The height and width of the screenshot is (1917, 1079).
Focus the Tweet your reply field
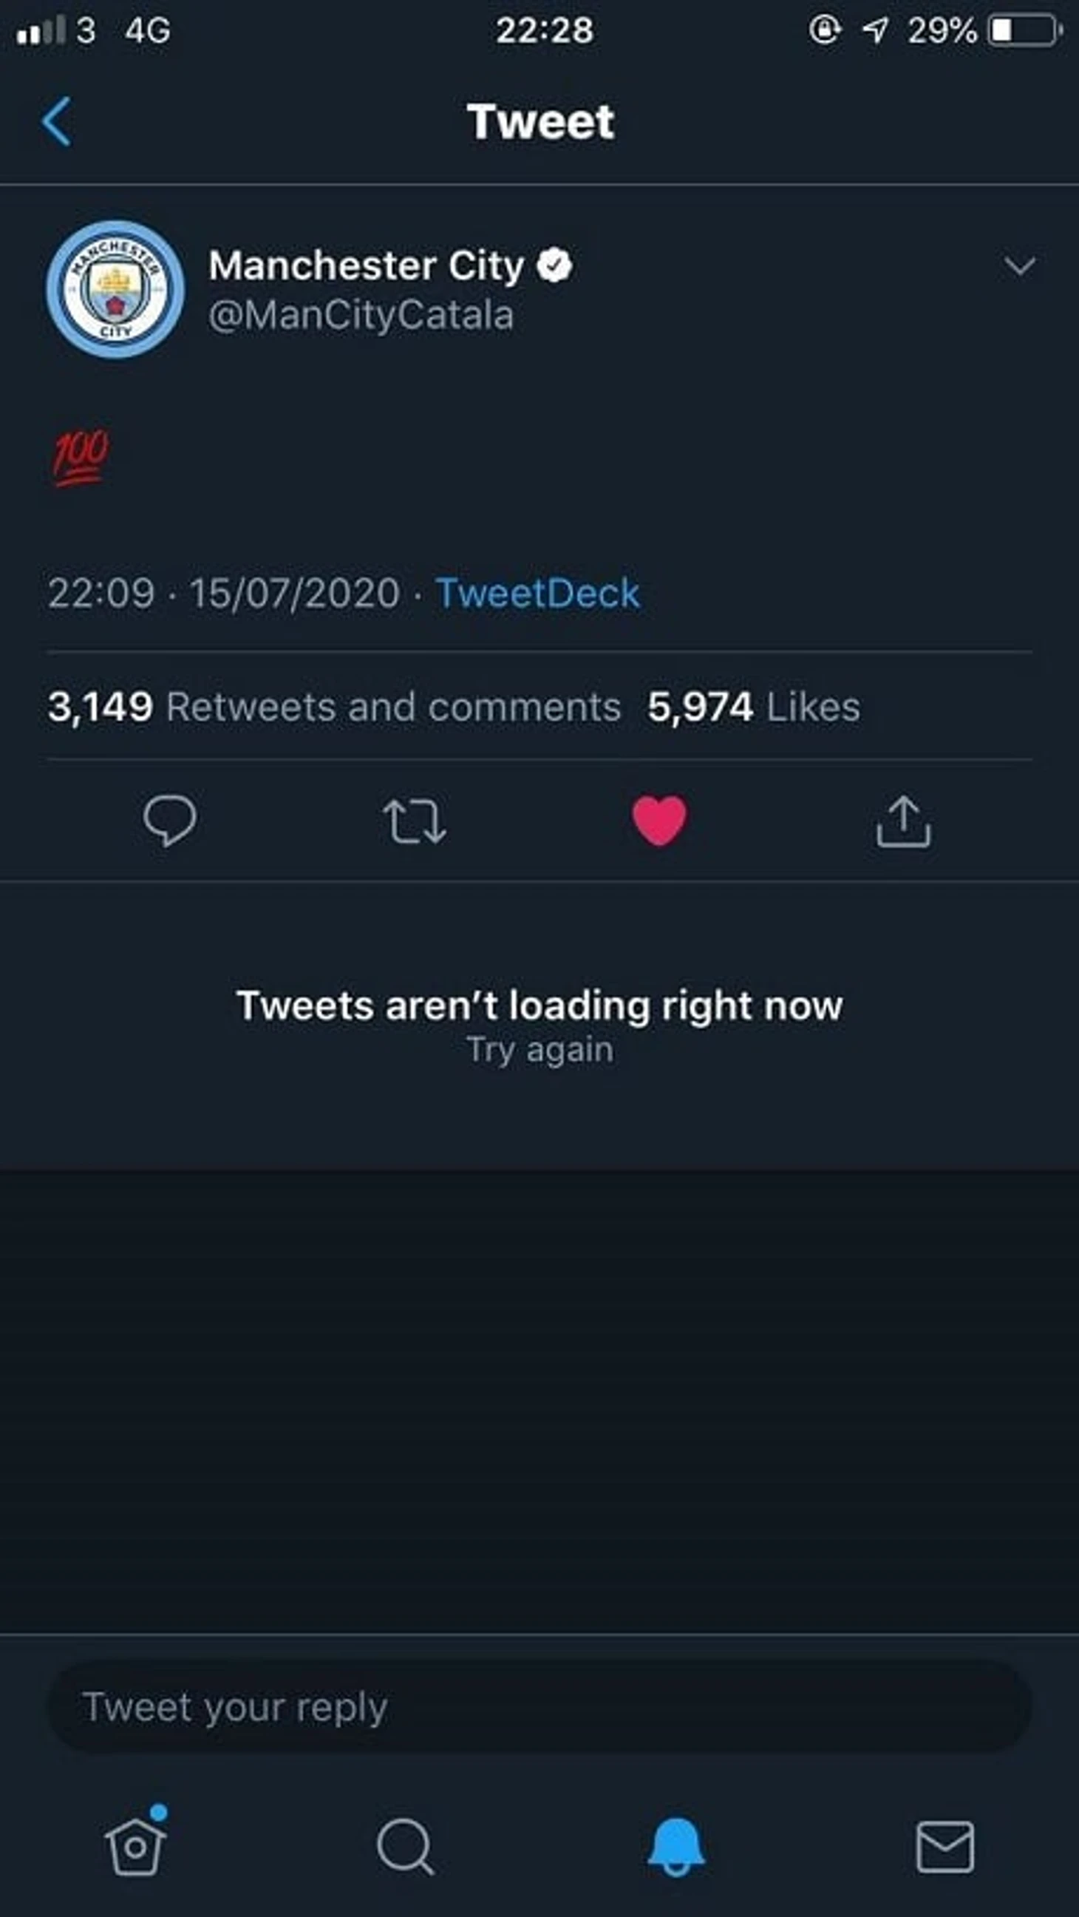tap(539, 1706)
